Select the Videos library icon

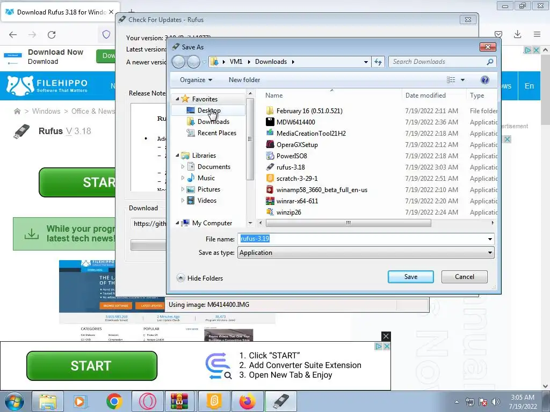pyautogui.click(x=191, y=201)
